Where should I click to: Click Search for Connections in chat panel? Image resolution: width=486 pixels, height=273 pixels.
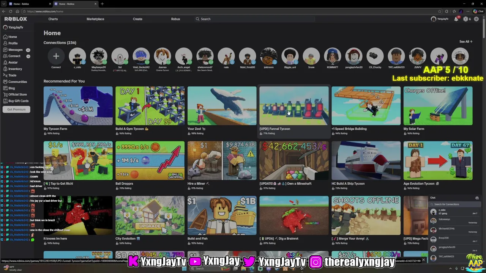tap(454, 204)
